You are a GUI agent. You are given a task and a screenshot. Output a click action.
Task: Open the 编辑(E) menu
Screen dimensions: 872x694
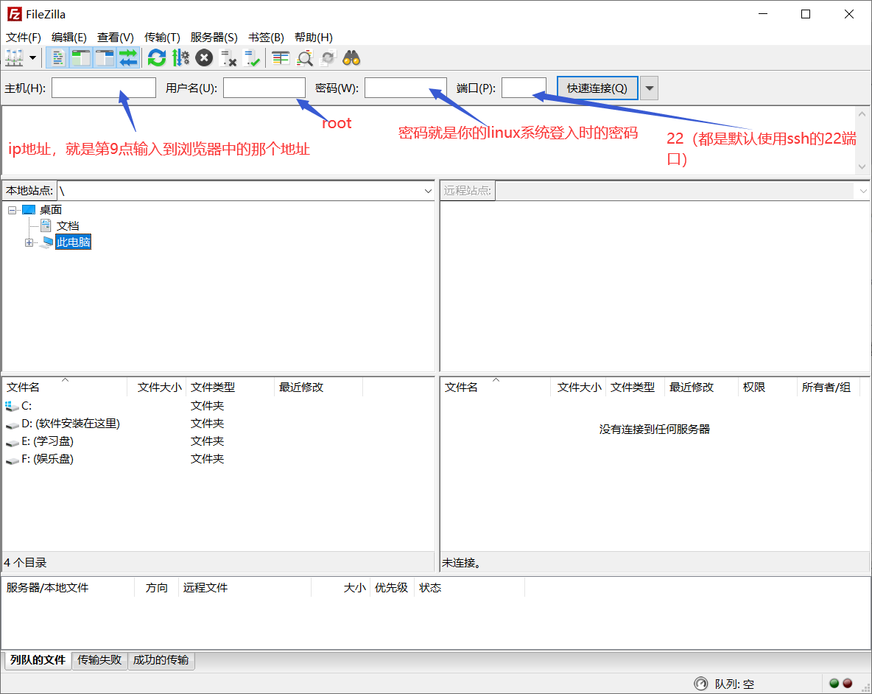(x=69, y=38)
